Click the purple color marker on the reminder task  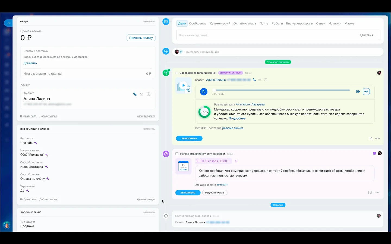pos(374,153)
